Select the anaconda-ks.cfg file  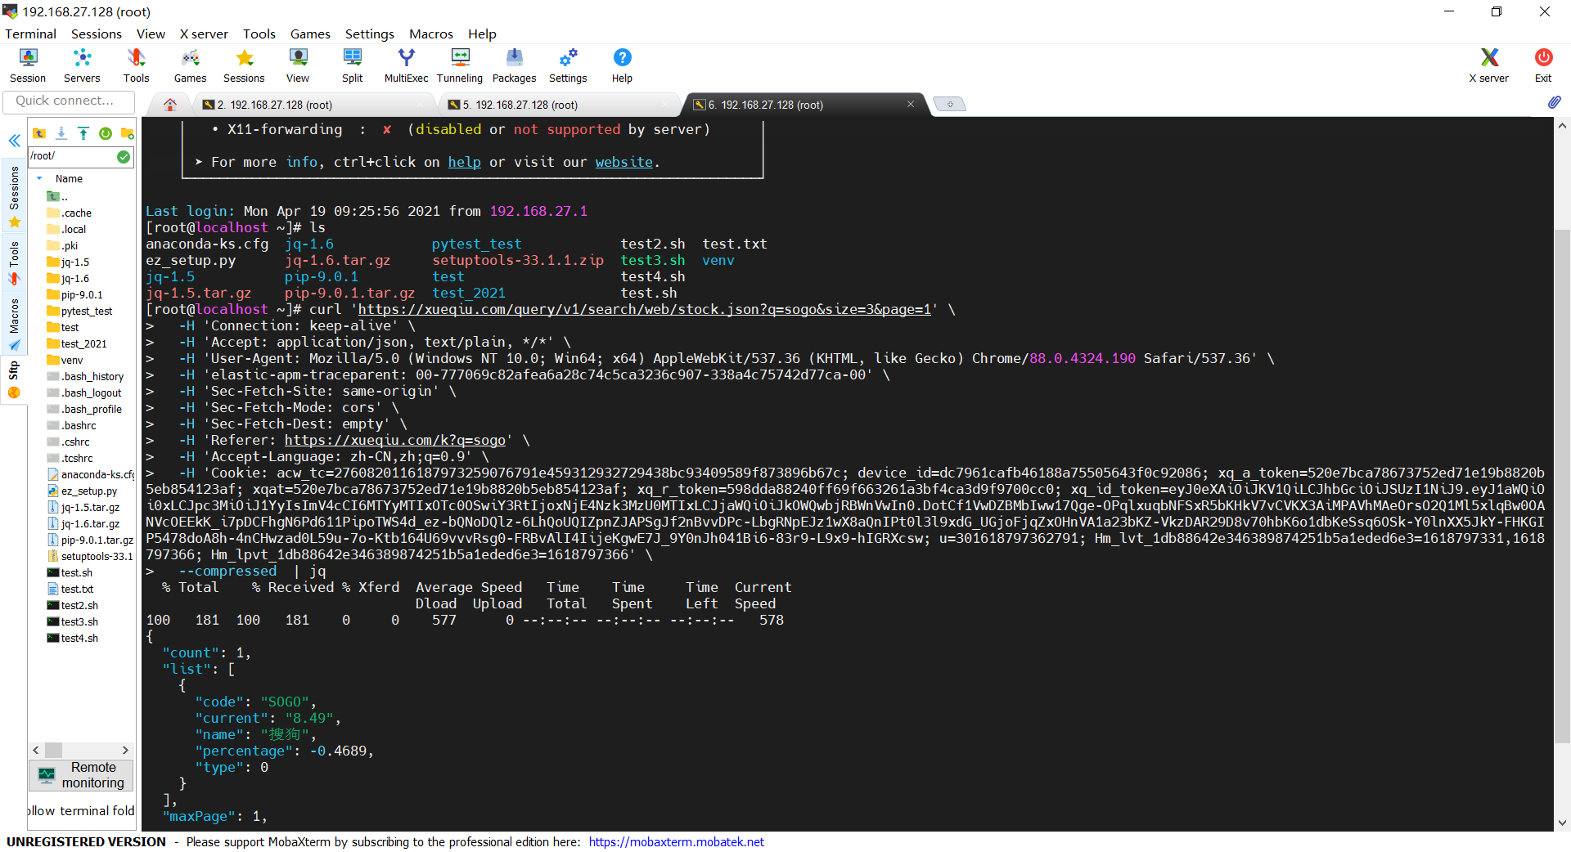point(91,474)
